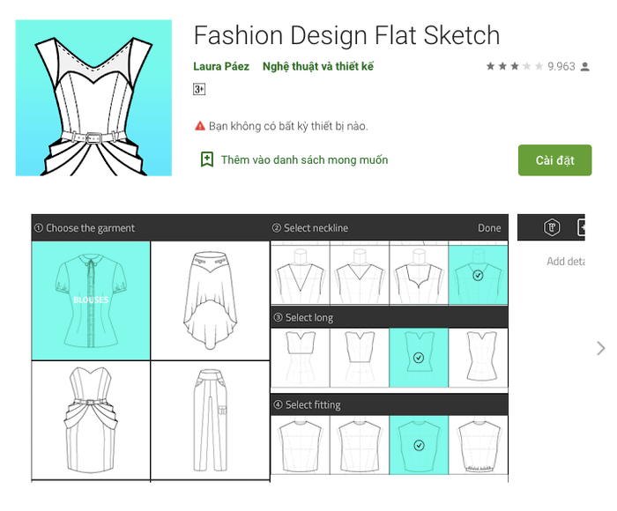The width and height of the screenshot is (617, 511).
Task: Click the hexagon icon in second screenshot
Action: point(552,227)
